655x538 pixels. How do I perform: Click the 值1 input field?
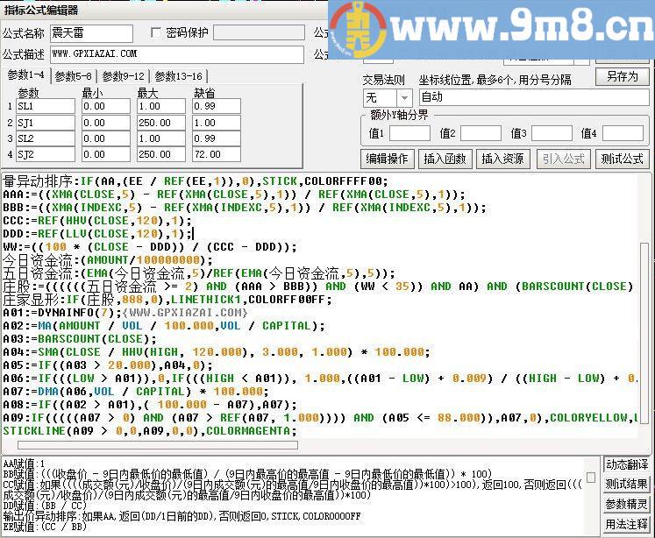[x=409, y=133]
